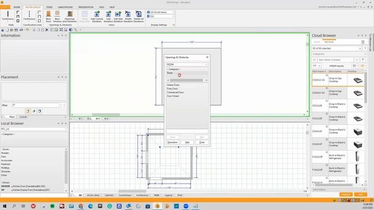Click the catalog icon beside SEARCH/BROWSE tabs

point(363,42)
